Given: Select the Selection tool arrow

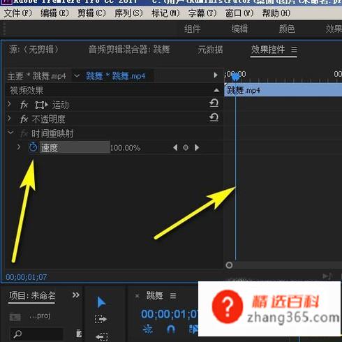Looking at the screenshot, I should click(x=101, y=302).
